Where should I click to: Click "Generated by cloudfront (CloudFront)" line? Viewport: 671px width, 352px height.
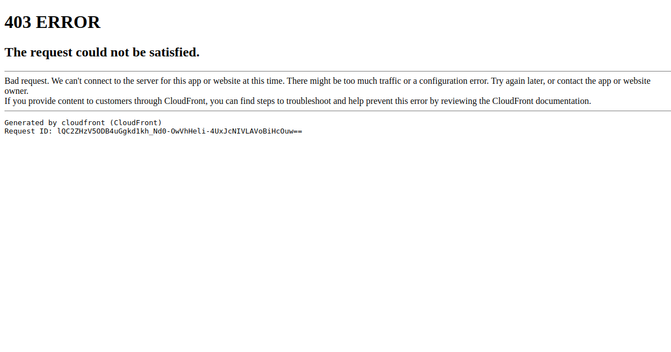(x=83, y=122)
